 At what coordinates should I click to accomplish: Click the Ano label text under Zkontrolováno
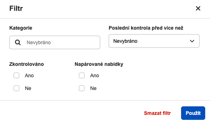[29, 75]
